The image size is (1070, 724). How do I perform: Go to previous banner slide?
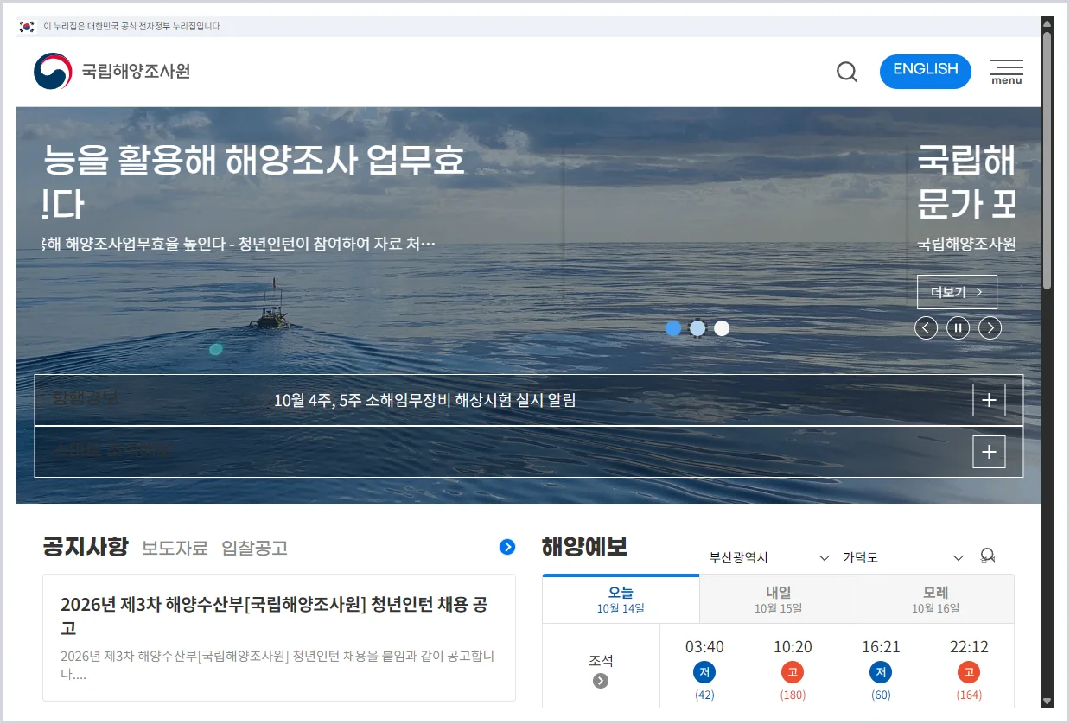(926, 328)
